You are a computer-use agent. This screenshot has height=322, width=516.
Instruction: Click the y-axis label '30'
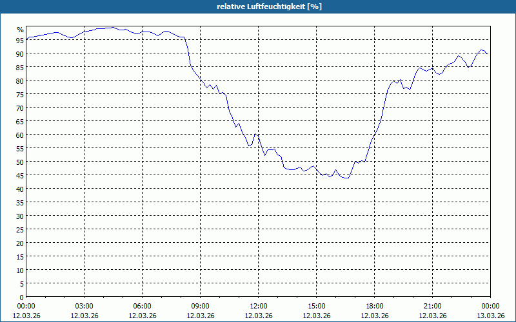pyautogui.click(x=20, y=216)
